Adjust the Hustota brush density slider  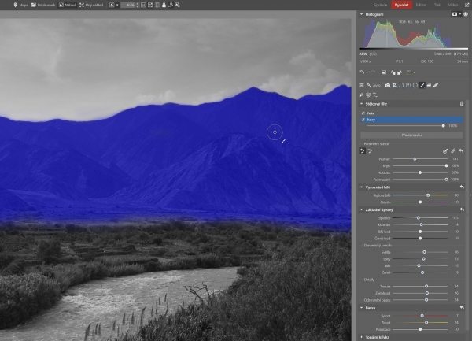pos(420,172)
